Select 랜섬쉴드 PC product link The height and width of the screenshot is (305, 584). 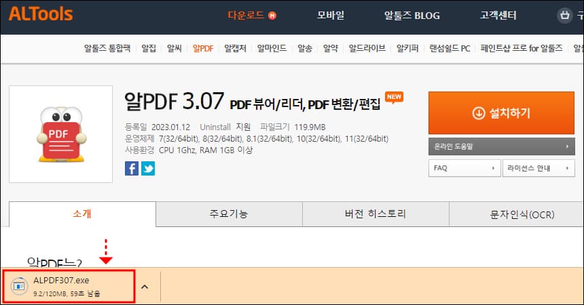pos(450,48)
